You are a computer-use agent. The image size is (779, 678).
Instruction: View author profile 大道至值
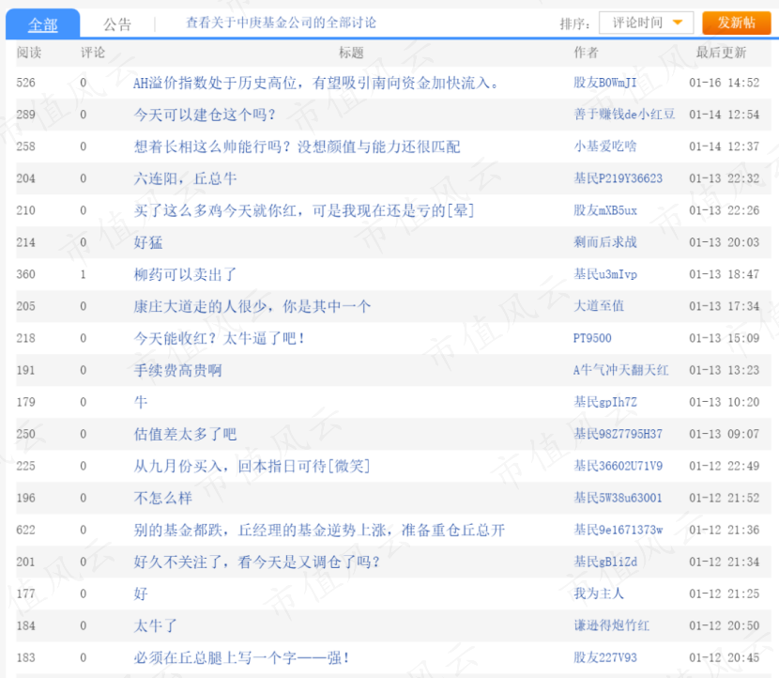pyautogui.click(x=599, y=306)
